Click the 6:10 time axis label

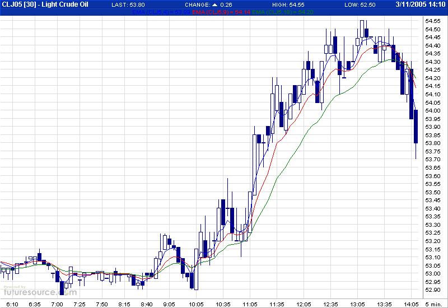12,304
